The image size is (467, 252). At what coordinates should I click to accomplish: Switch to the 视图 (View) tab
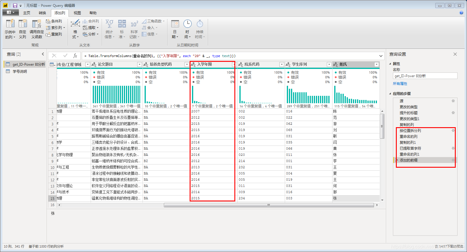click(77, 13)
